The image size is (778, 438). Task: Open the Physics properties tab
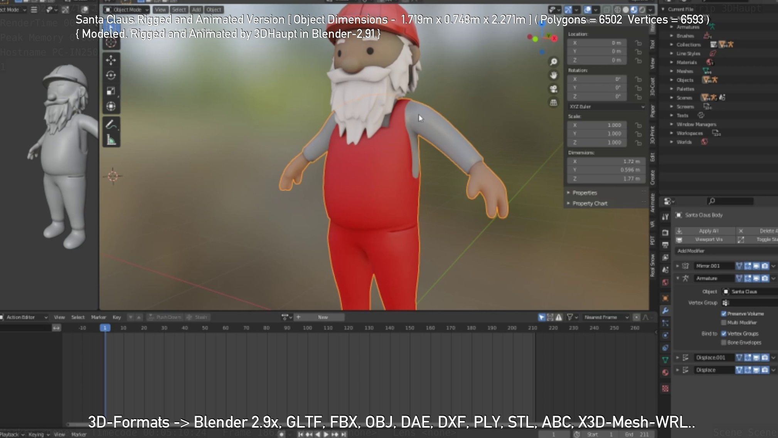point(665,335)
